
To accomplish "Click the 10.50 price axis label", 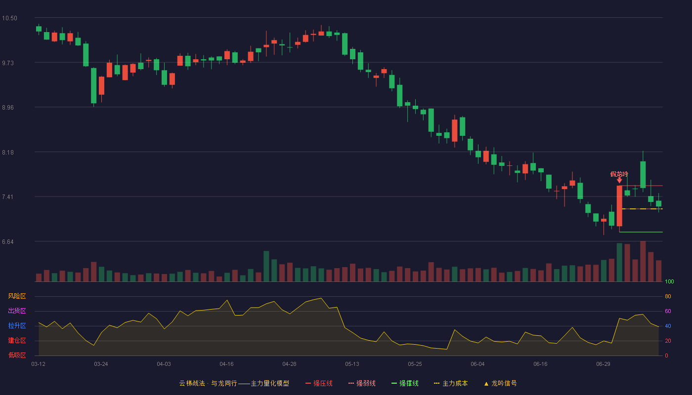I will click(9, 18).
